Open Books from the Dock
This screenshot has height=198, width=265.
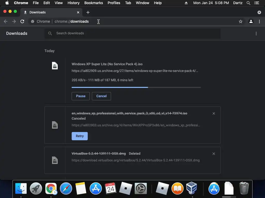click(177, 188)
